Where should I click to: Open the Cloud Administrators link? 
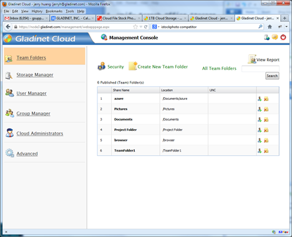point(40,133)
